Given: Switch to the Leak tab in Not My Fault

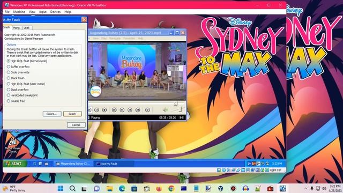Looking at the screenshot, I should point(26,28).
